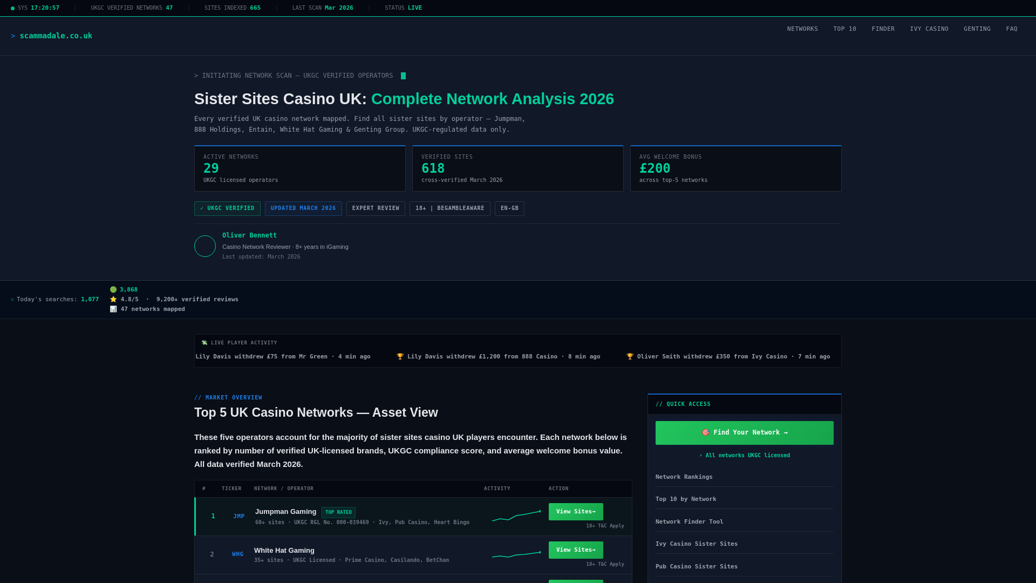Screen dimensions: 1036x583
Task: Click White Hat Gaming activity sparkline
Action: (x=516, y=554)
